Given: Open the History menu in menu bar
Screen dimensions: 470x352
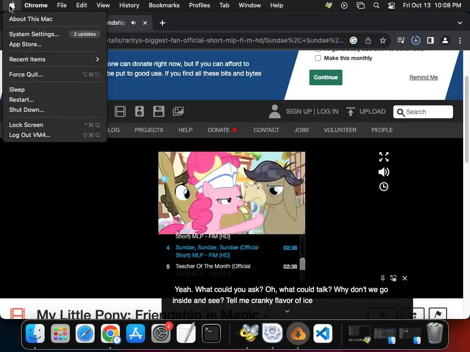Looking at the screenshot, I should coord(129,5).
